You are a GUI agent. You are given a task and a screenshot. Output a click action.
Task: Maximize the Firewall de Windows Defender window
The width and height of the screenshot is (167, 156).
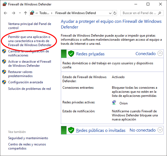[148, 4]
